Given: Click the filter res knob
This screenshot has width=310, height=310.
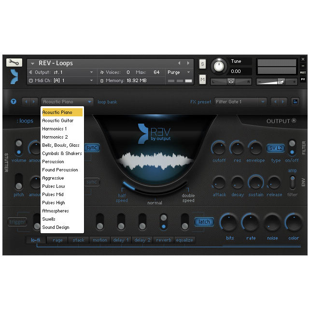Looking at the screenshot, I should pos(237,148).
